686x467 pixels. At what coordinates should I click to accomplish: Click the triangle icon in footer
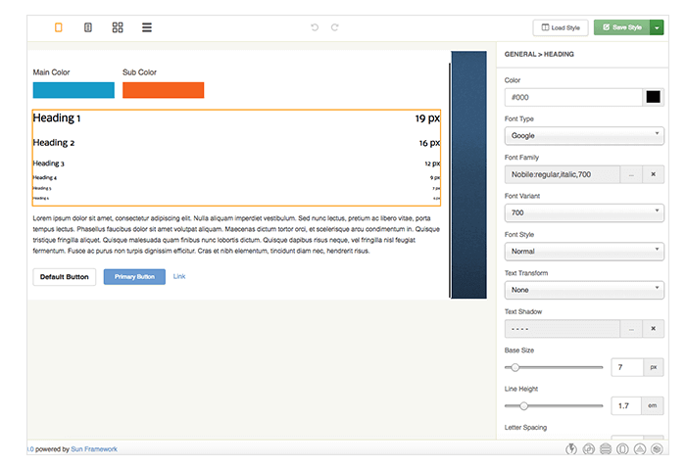pos(638,449)
